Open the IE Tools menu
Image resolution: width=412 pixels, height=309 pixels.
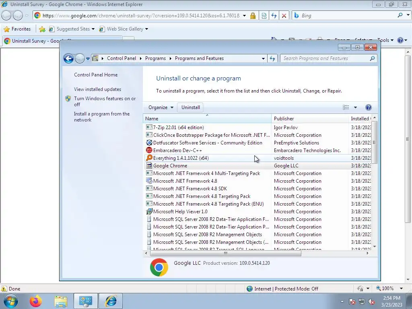tap(385, 40)
